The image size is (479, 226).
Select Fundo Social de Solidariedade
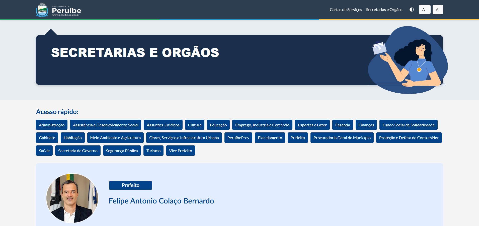[409, 125]
